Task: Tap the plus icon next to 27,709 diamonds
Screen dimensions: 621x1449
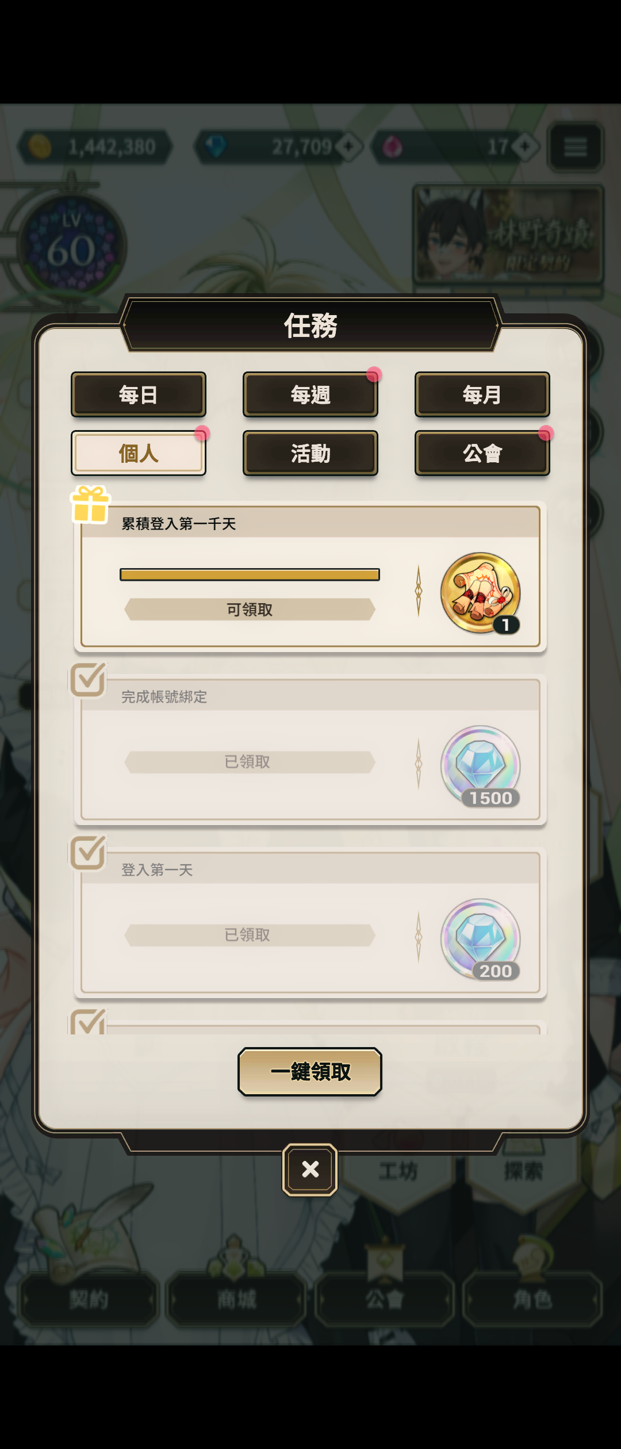Action: click(x=348, y=147)
